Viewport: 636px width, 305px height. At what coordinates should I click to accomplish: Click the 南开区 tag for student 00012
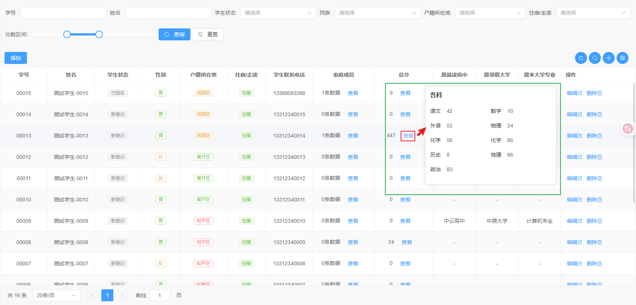pos(204,157)
